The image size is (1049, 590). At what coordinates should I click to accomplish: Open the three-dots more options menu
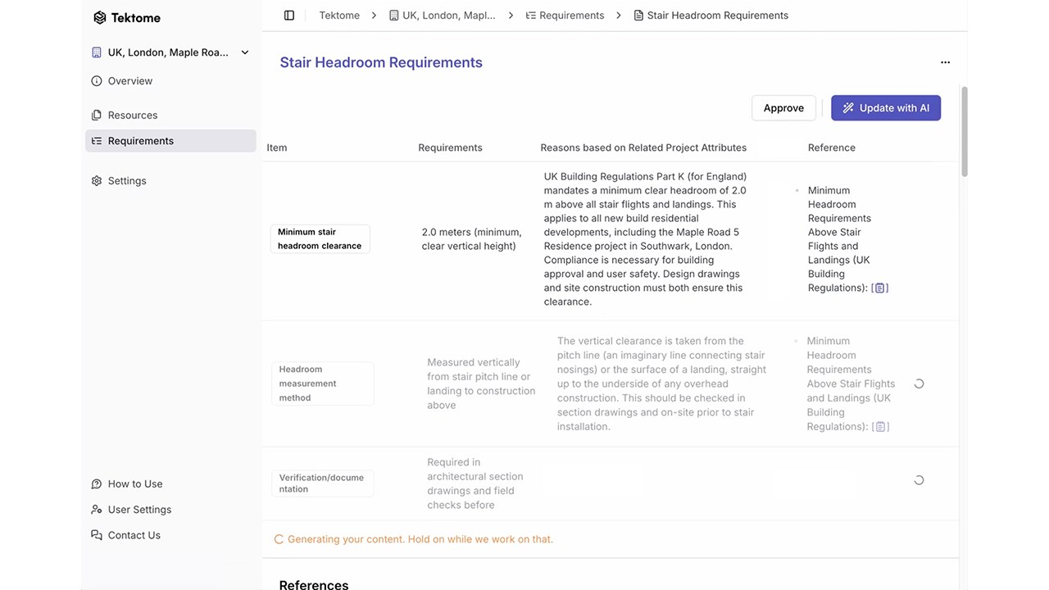(x=945, y=62)
